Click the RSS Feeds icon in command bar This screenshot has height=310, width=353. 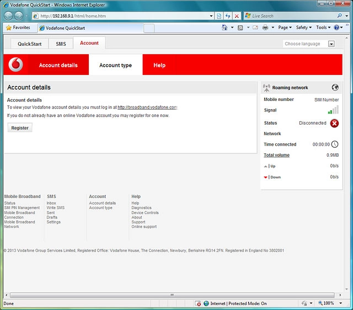(x=240, y=28)
